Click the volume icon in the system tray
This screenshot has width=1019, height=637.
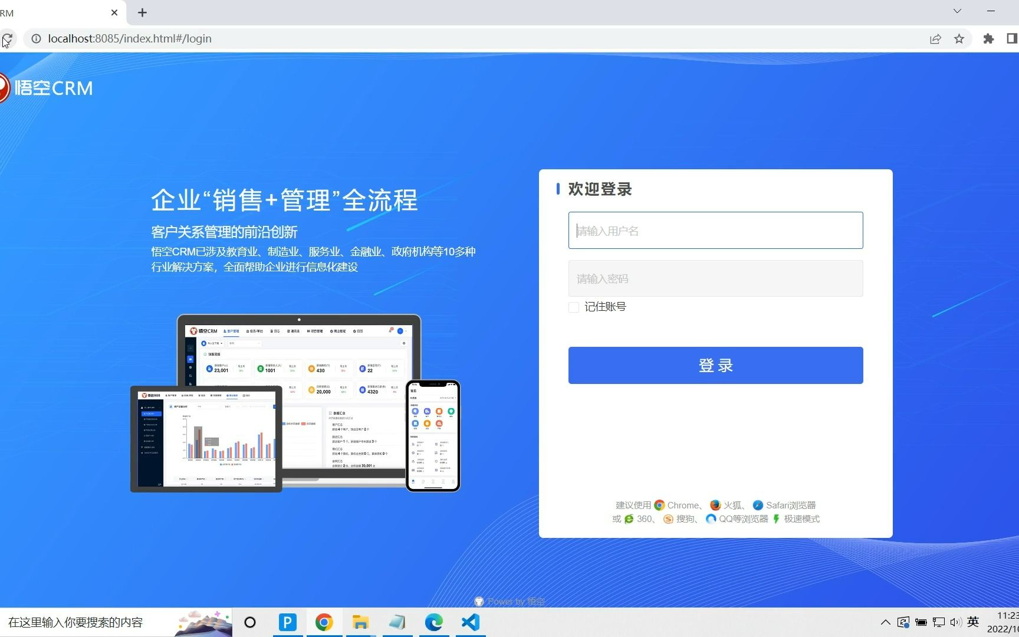click(x=956, y=622)
